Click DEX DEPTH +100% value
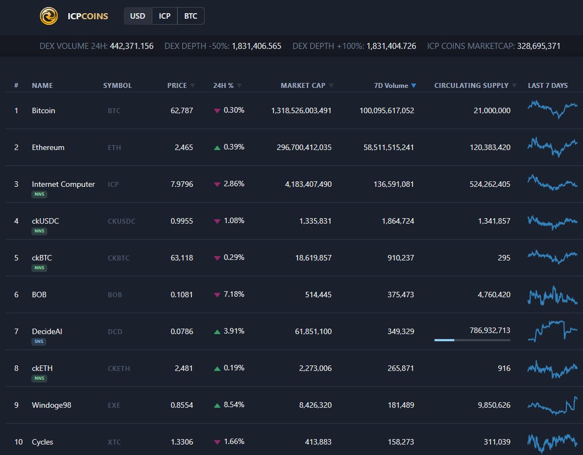 [391, 46]
